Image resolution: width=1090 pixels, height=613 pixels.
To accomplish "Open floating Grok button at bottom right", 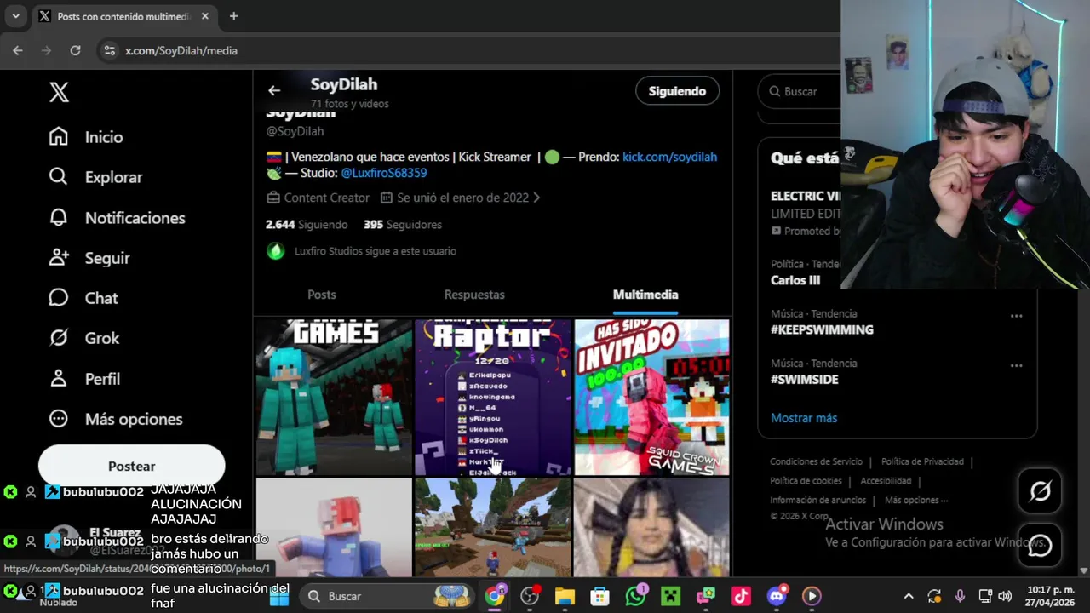I will pyautogui.click(x=1040, y=491).
